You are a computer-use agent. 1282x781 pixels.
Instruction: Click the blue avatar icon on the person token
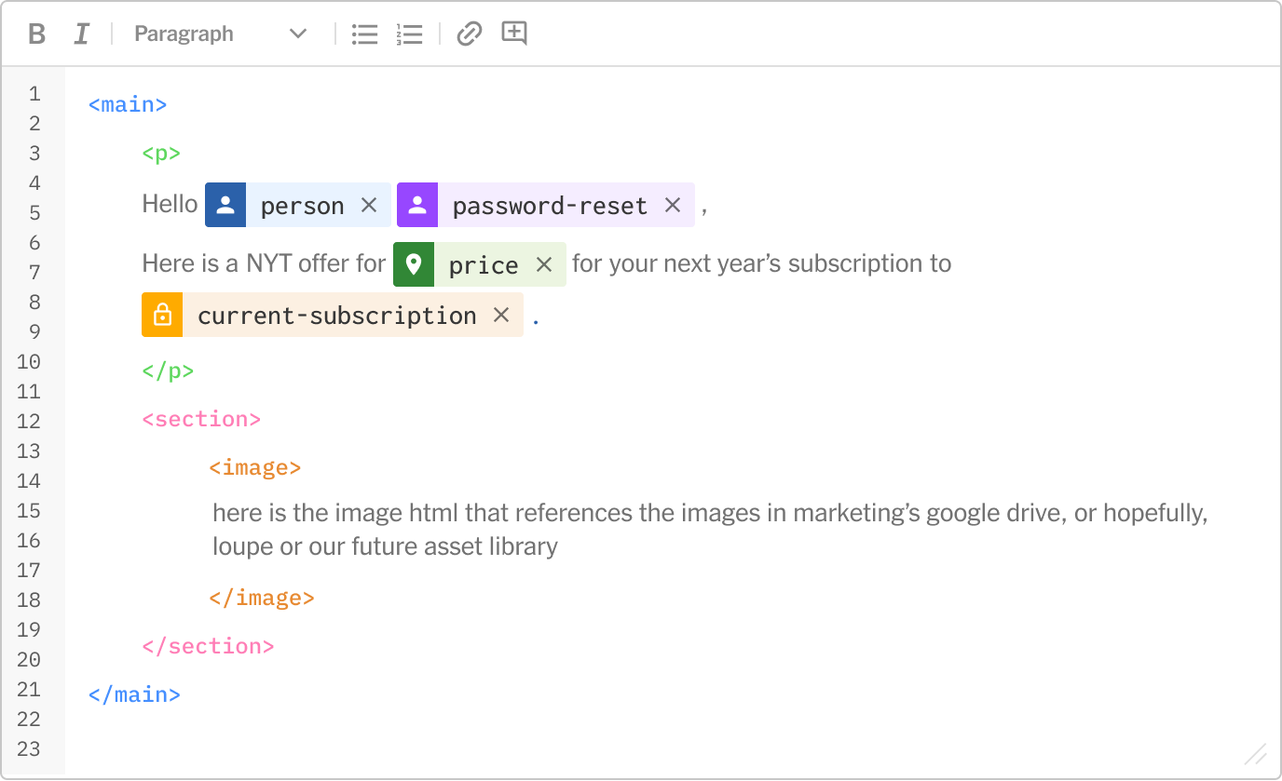(x=225, y=205)
